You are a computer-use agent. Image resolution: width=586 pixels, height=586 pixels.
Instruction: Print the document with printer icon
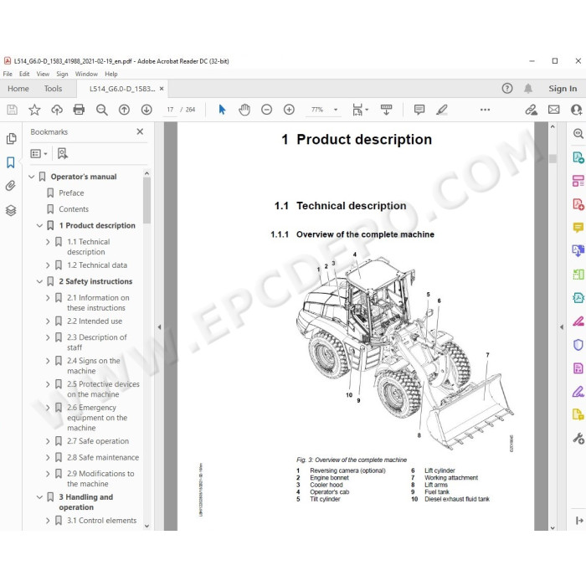tap(79, 110)
